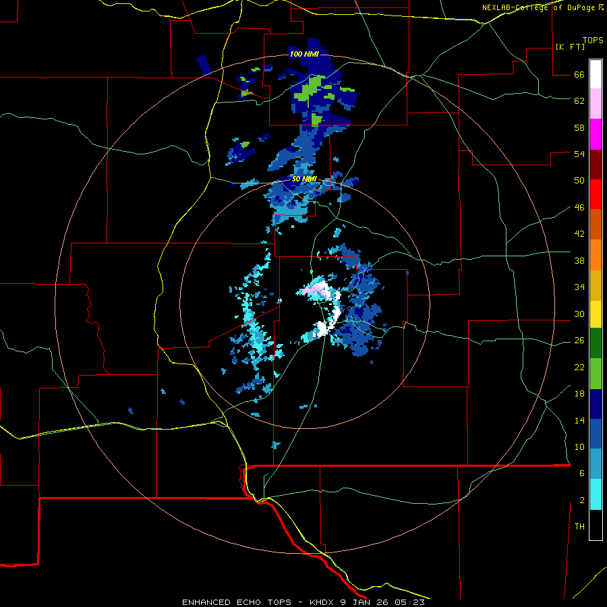Click the light green 26 kft legend swatch
This screenshot has height=607, width=607.
click(596, 374)
